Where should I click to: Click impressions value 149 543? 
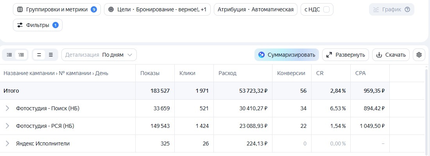(160, 126)
